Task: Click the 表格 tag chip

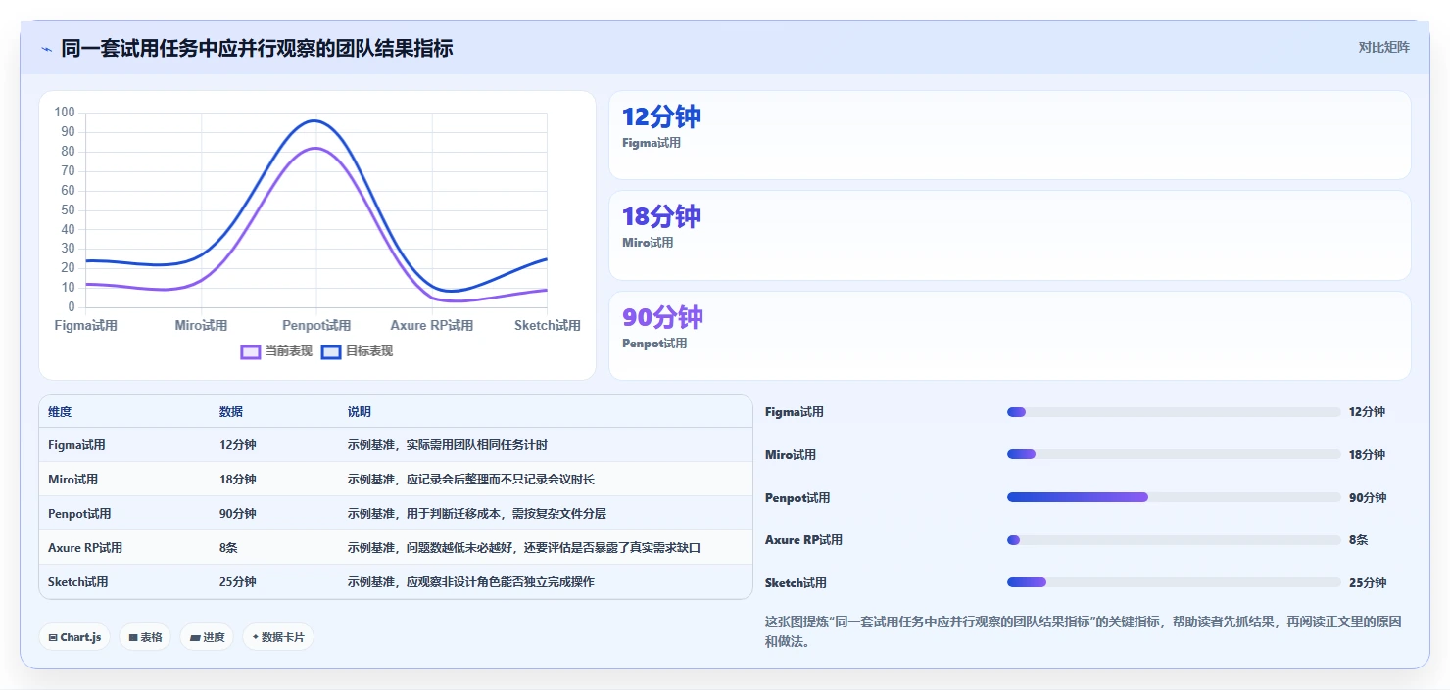Action: pos(145,637)
